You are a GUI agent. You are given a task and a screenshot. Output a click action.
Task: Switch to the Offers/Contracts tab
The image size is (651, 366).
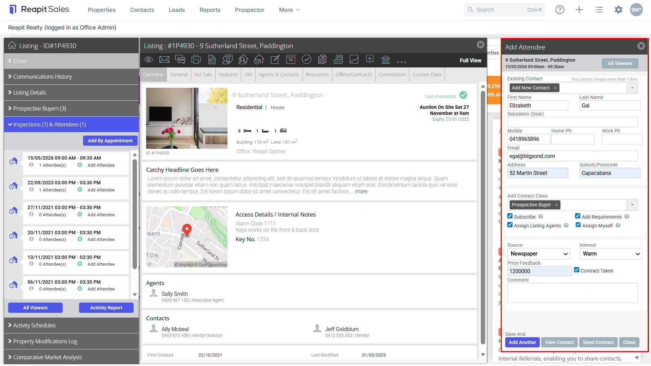point(354,75)
